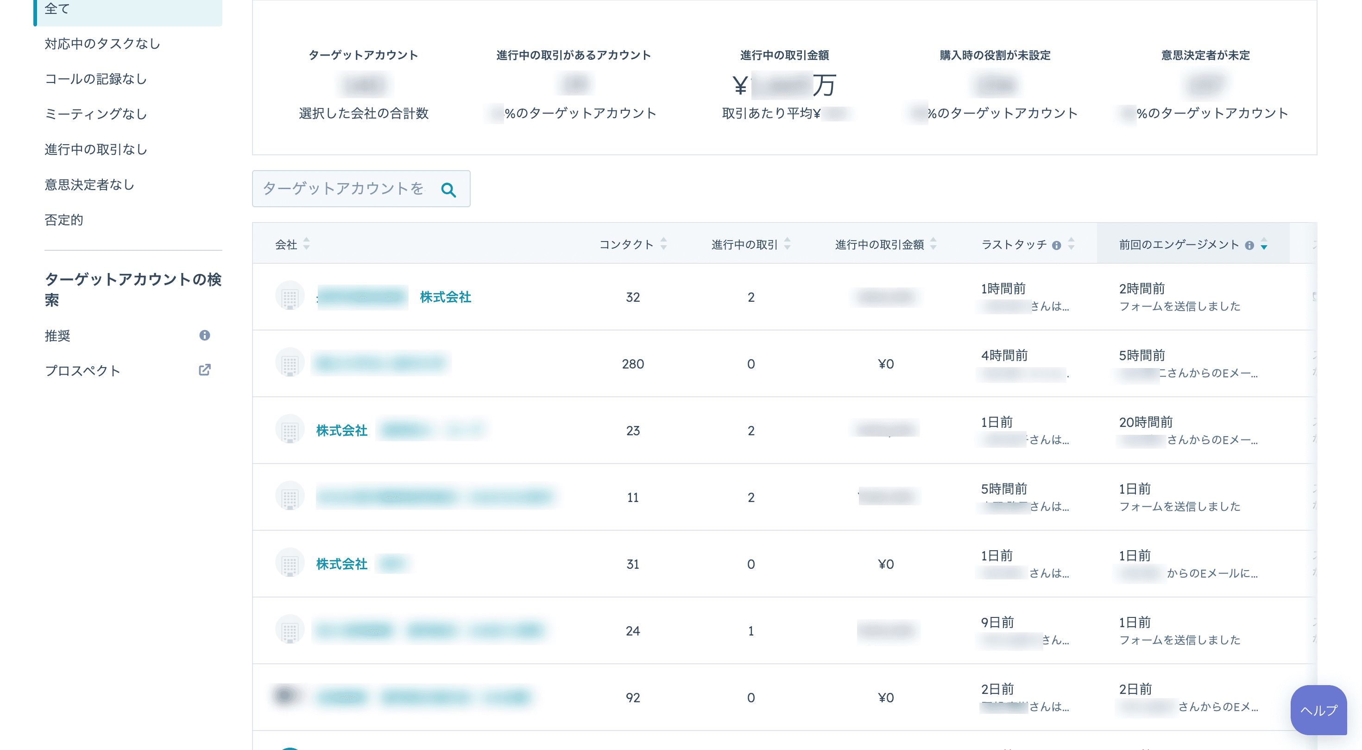Open company link in 280-contacts row
Viewport: 1362px width, 750px height.
pos(381,363)
